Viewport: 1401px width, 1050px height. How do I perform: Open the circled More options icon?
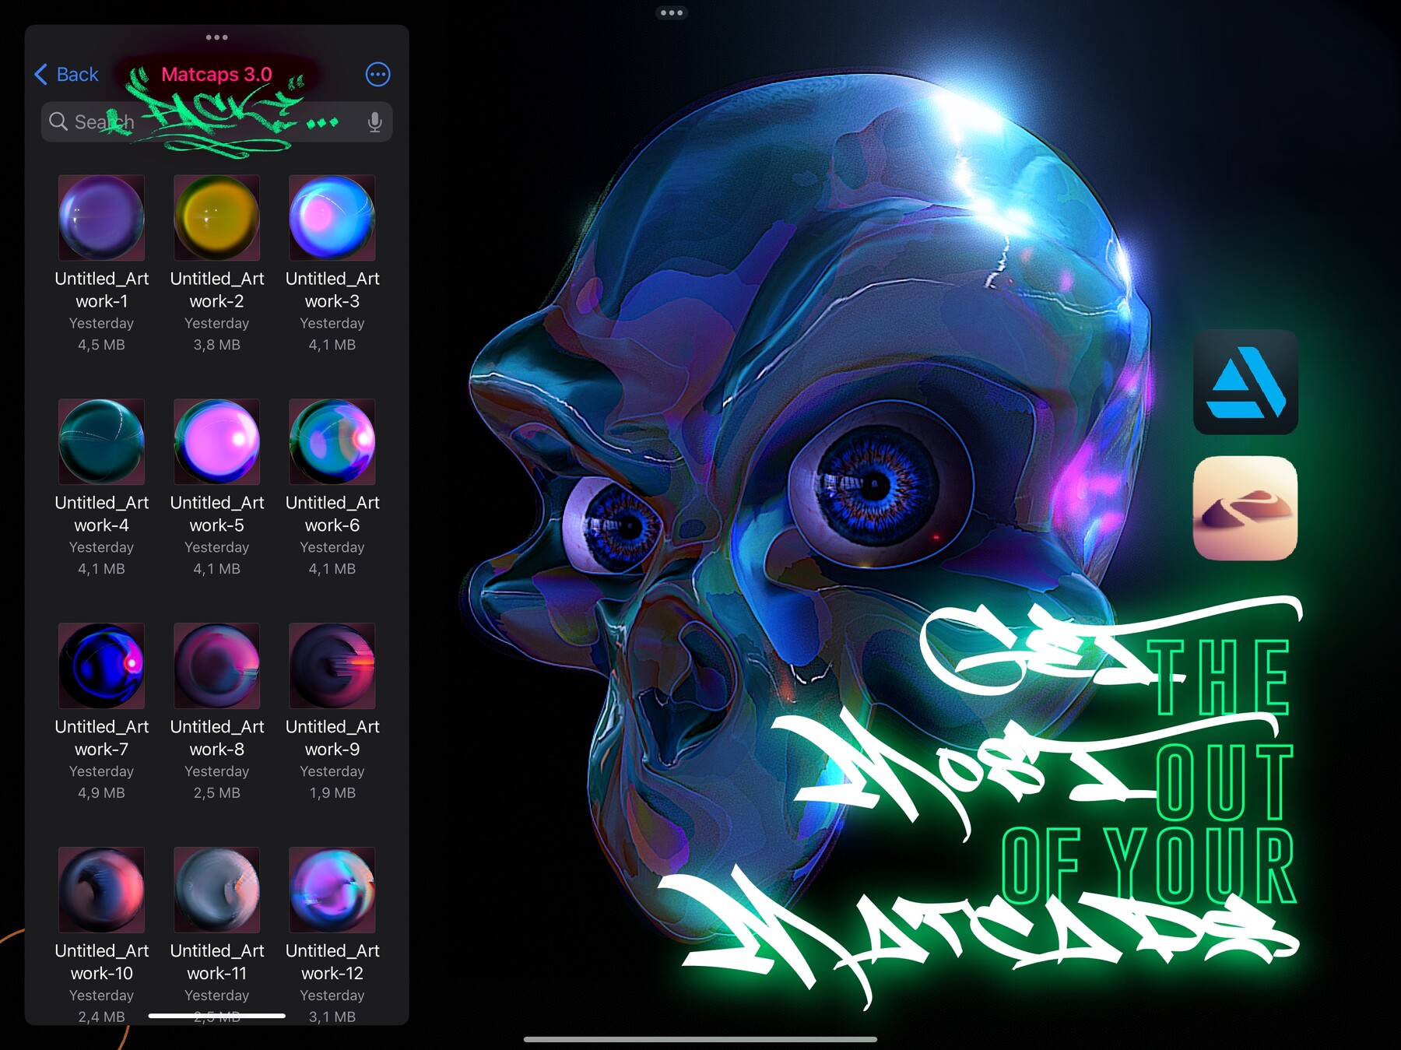(x=378, y=74)
